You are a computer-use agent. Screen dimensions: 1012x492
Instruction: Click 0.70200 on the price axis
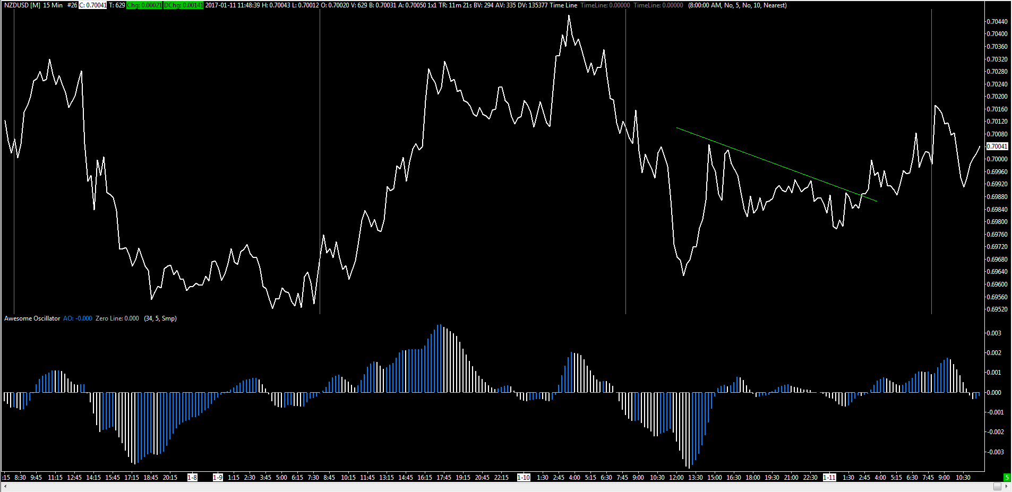[x=997, y=97]
